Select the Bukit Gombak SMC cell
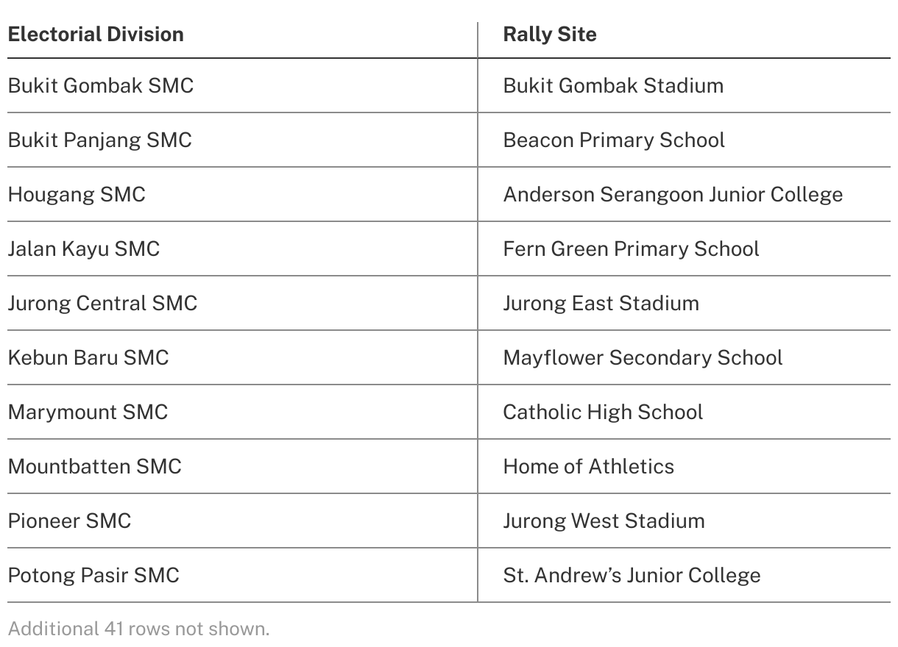898x647 pixels. pos(101,85)
